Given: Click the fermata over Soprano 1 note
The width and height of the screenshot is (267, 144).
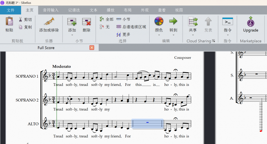Looking at the screenshot, I should tap(176, 70).
